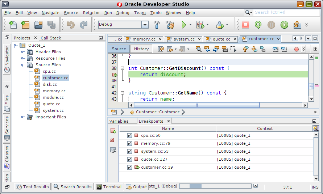323x194 pixels.
Task: Click the Save All toolbar icon
Action: [x=51, y=25]
